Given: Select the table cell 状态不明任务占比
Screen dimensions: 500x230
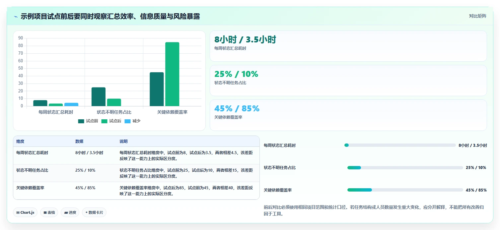Looking at the screenshot, I should click(x=32, y=170).
